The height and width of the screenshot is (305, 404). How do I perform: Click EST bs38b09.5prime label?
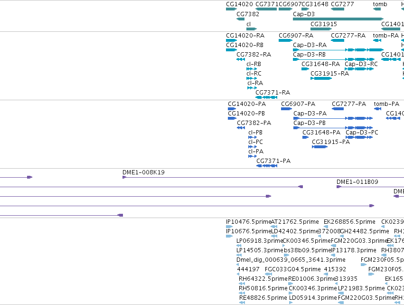point(307,250)
